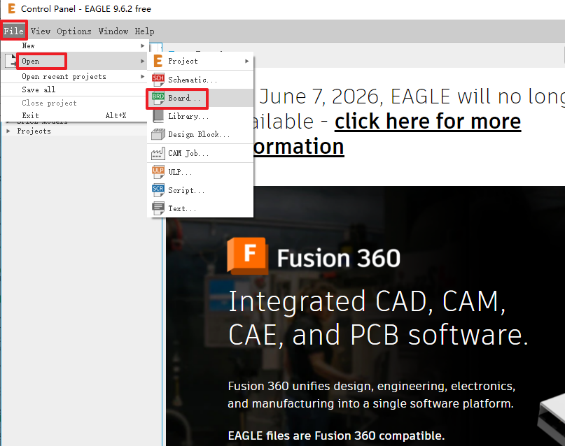Select Text... in the Open submenu
This screenshot has height=446, width=565.
200,208
